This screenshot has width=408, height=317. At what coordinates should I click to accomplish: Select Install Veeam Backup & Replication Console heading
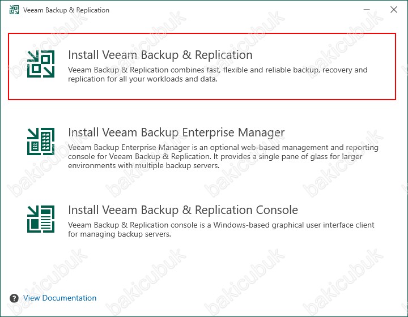click(x=183, y=209)
